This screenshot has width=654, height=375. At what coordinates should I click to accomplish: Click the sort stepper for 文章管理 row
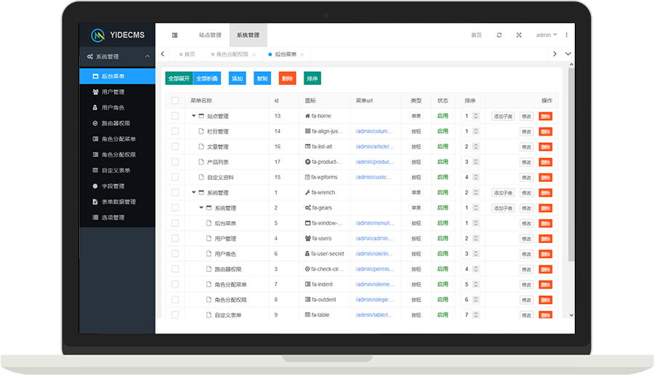point(476,147)
